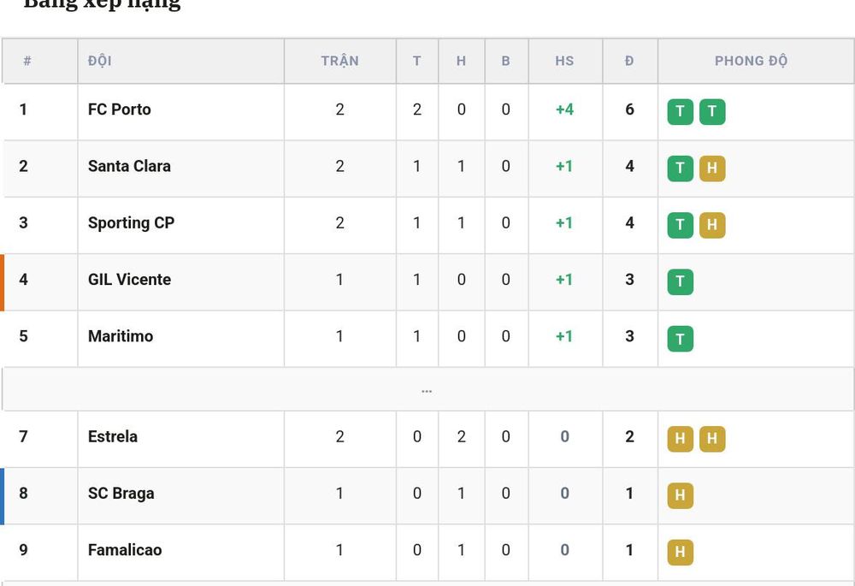Image resolution: width=855 pixels, height=586 pixels.
Task: Expand hidden rows via the ellipsis row
Action: point(427,389)
